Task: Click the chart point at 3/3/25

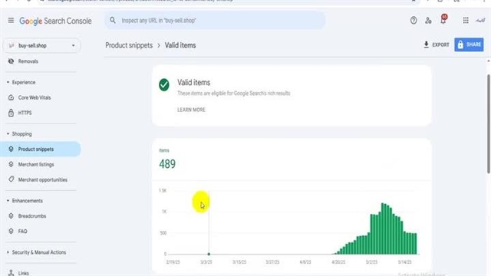Action: click(x=209, y=254)
